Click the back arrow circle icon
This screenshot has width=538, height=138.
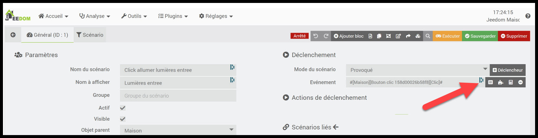point(13,35)
